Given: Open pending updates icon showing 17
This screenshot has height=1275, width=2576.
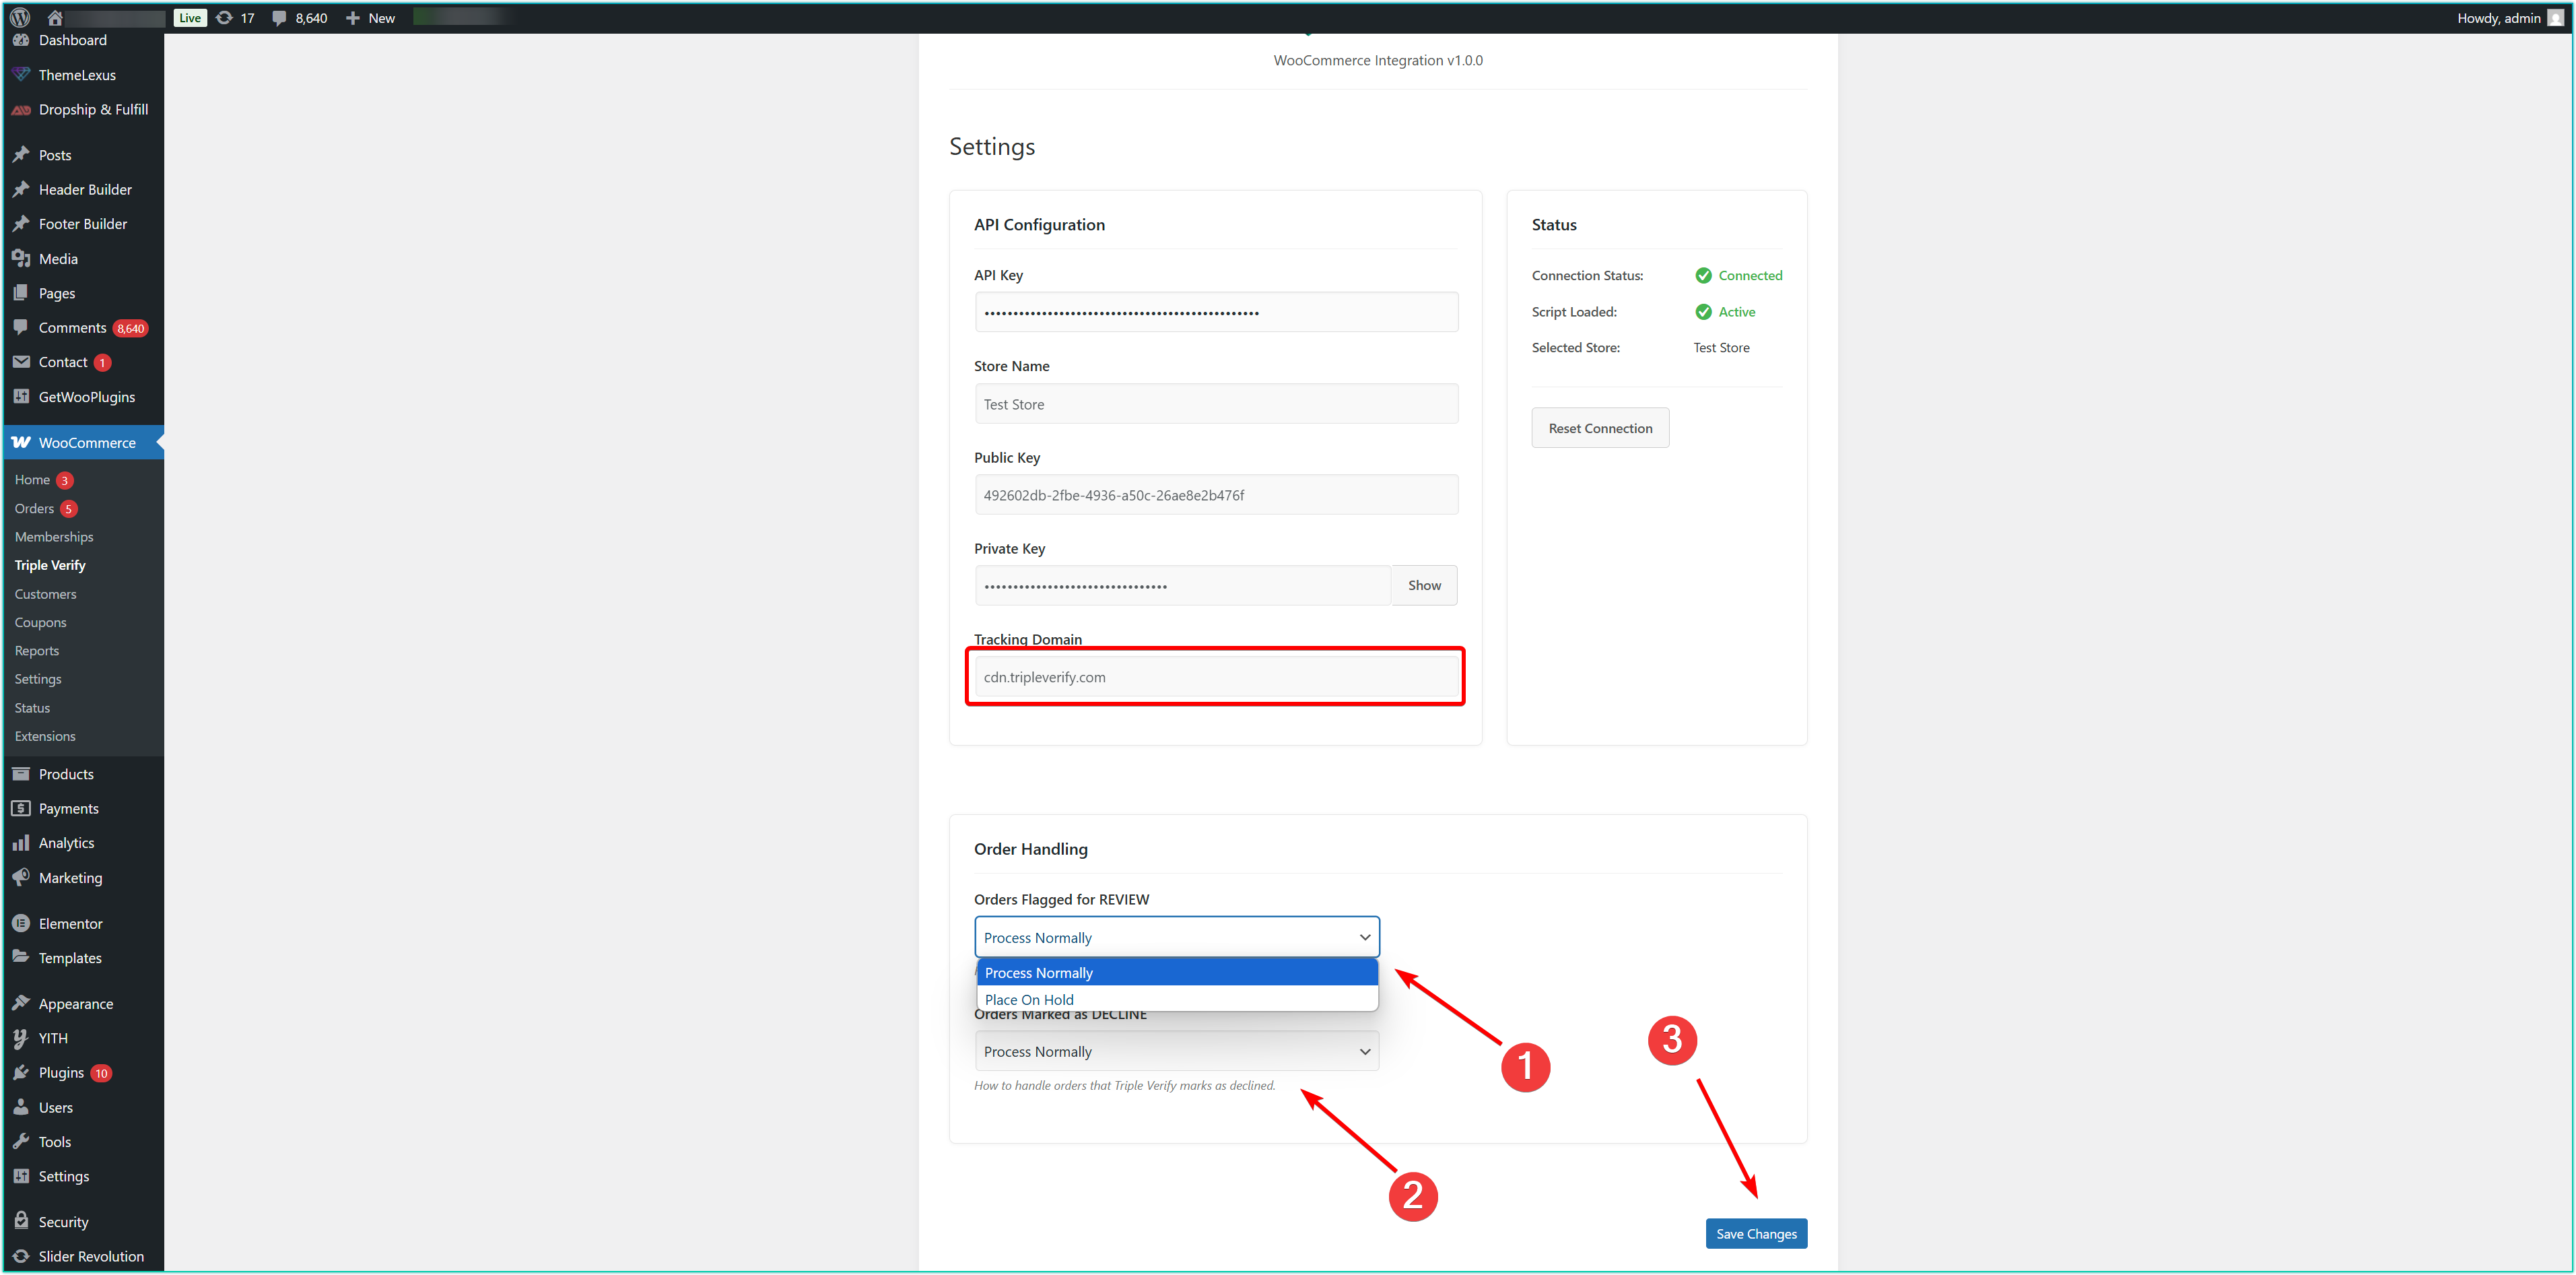Looking at the screenshot, I should point(225,17).
